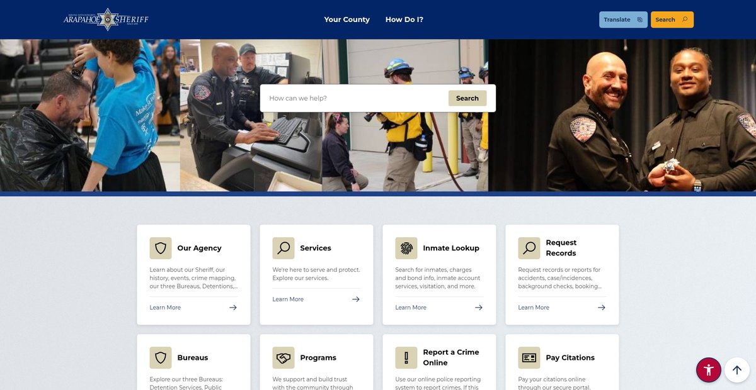Click the arrow icon in Request Records card
The height and width of the screenshot is (390, 756).
[x=602, y=308]
